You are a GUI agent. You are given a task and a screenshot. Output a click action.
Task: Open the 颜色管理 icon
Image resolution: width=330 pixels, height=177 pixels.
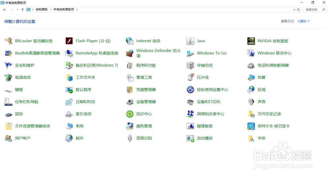point(130,126)
